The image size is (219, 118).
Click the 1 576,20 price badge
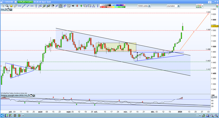(25, 2)
